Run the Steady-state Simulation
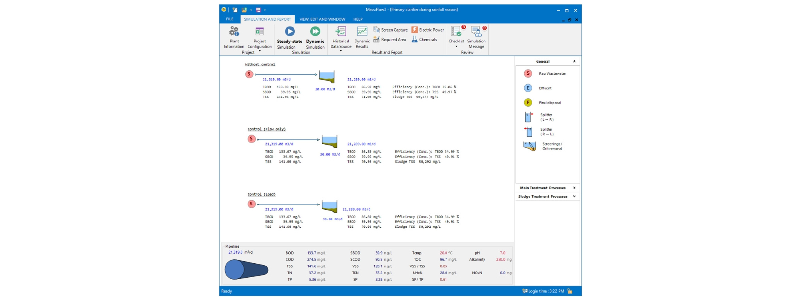This screenshot has width=803, height=300. [290, 38]
